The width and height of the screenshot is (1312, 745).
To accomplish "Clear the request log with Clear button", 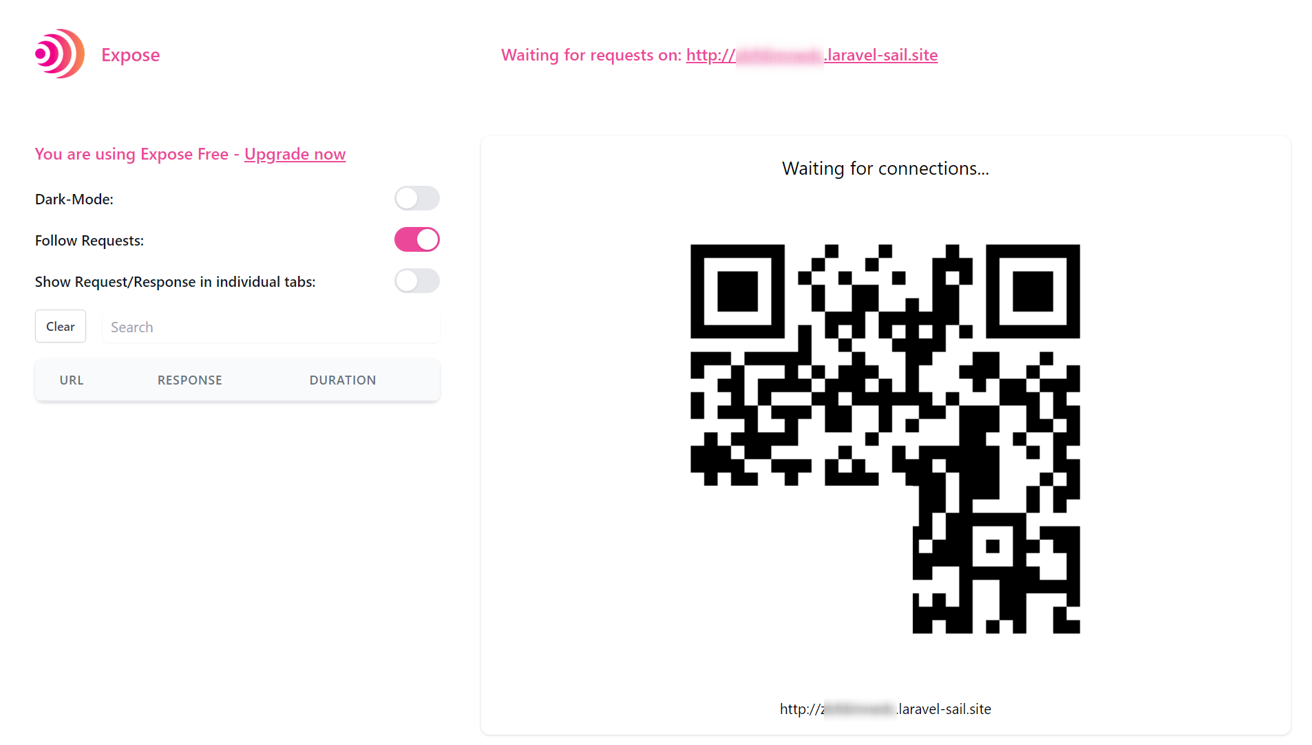I will pyautogui.click(x=61, y=327).
